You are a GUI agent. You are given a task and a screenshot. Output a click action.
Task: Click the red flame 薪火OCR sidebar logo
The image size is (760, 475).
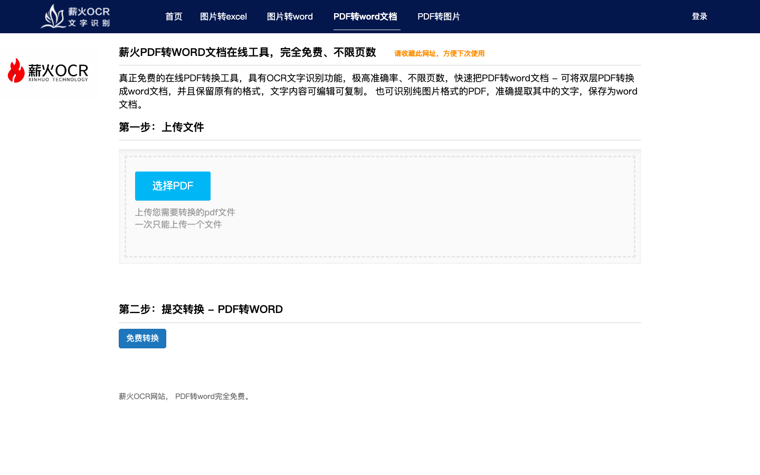(x=49, y=71)
